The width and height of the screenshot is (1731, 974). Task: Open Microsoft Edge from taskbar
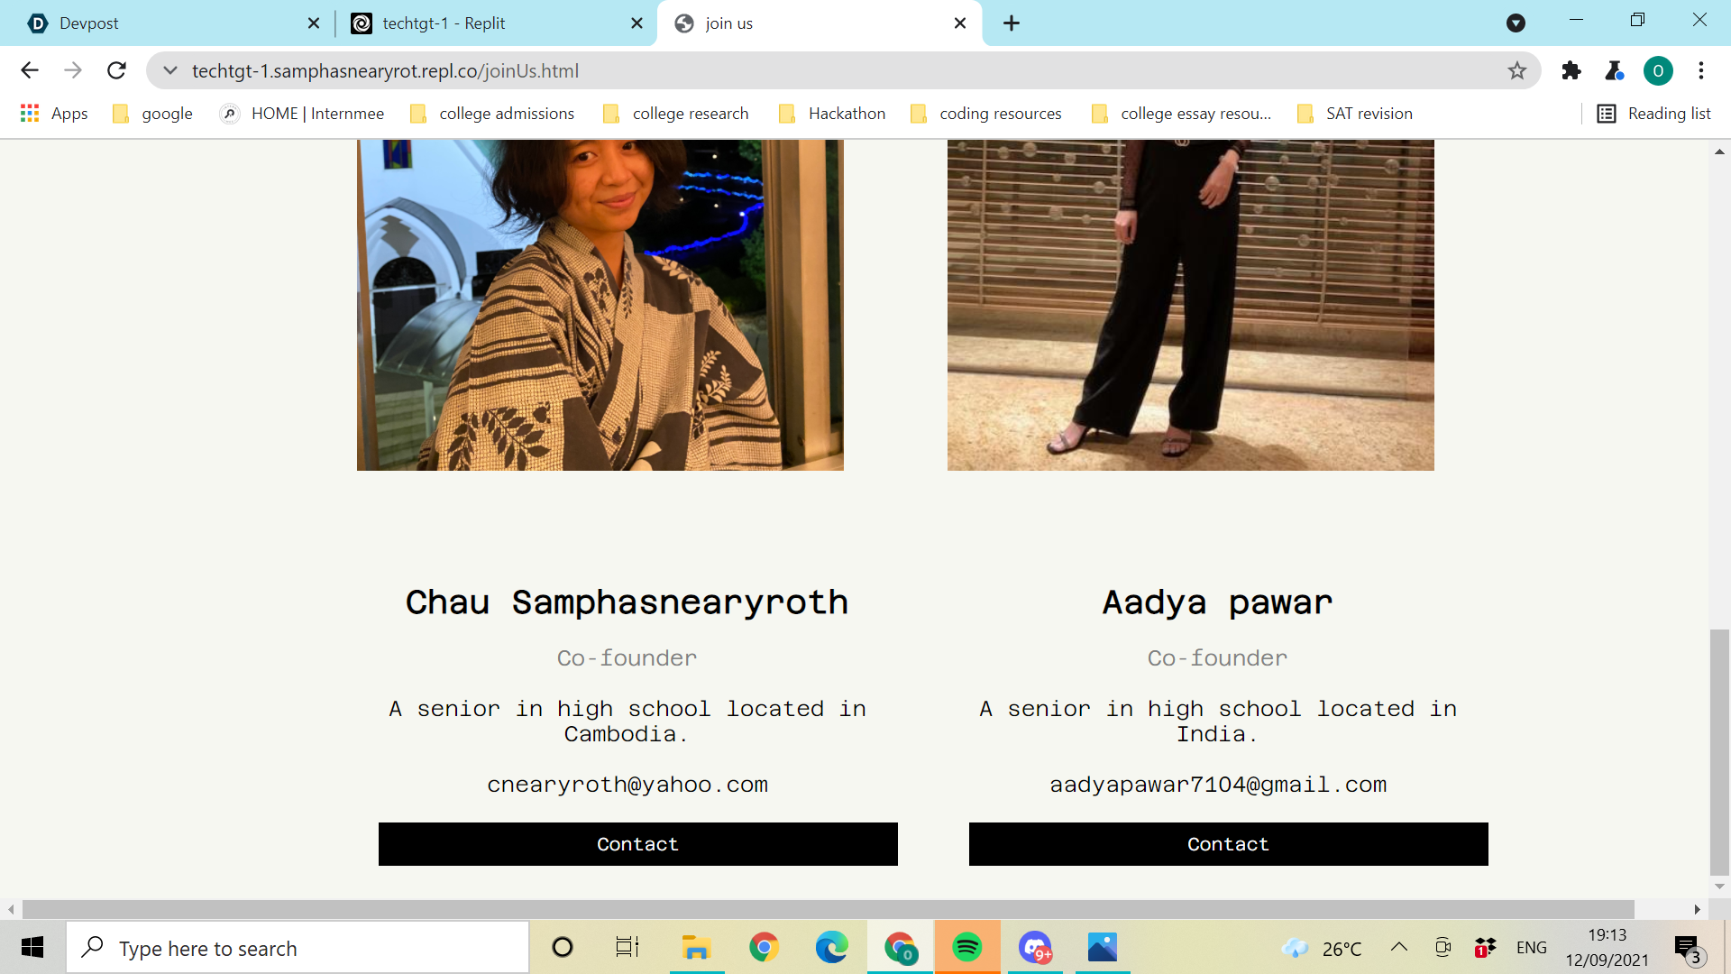(831, 947)
